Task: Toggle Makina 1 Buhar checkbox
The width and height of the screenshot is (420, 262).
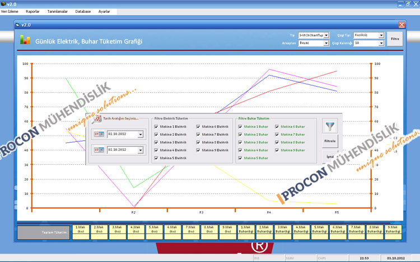Action: coord(240,127)
